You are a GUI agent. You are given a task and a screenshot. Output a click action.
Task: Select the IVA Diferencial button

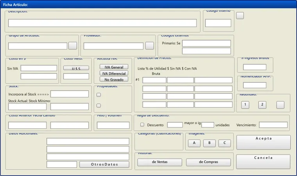click(x=114, y=73)
